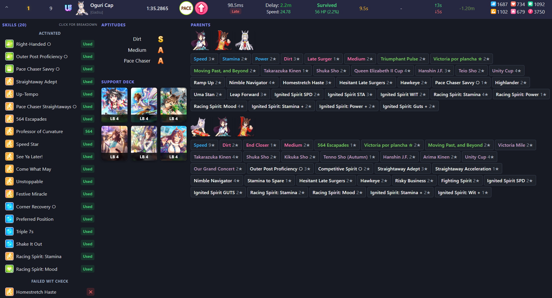Click the Triumphant Pulse 2★ tag
The height and width of the screenshot is (298, 552).
[x=403, y=59]
